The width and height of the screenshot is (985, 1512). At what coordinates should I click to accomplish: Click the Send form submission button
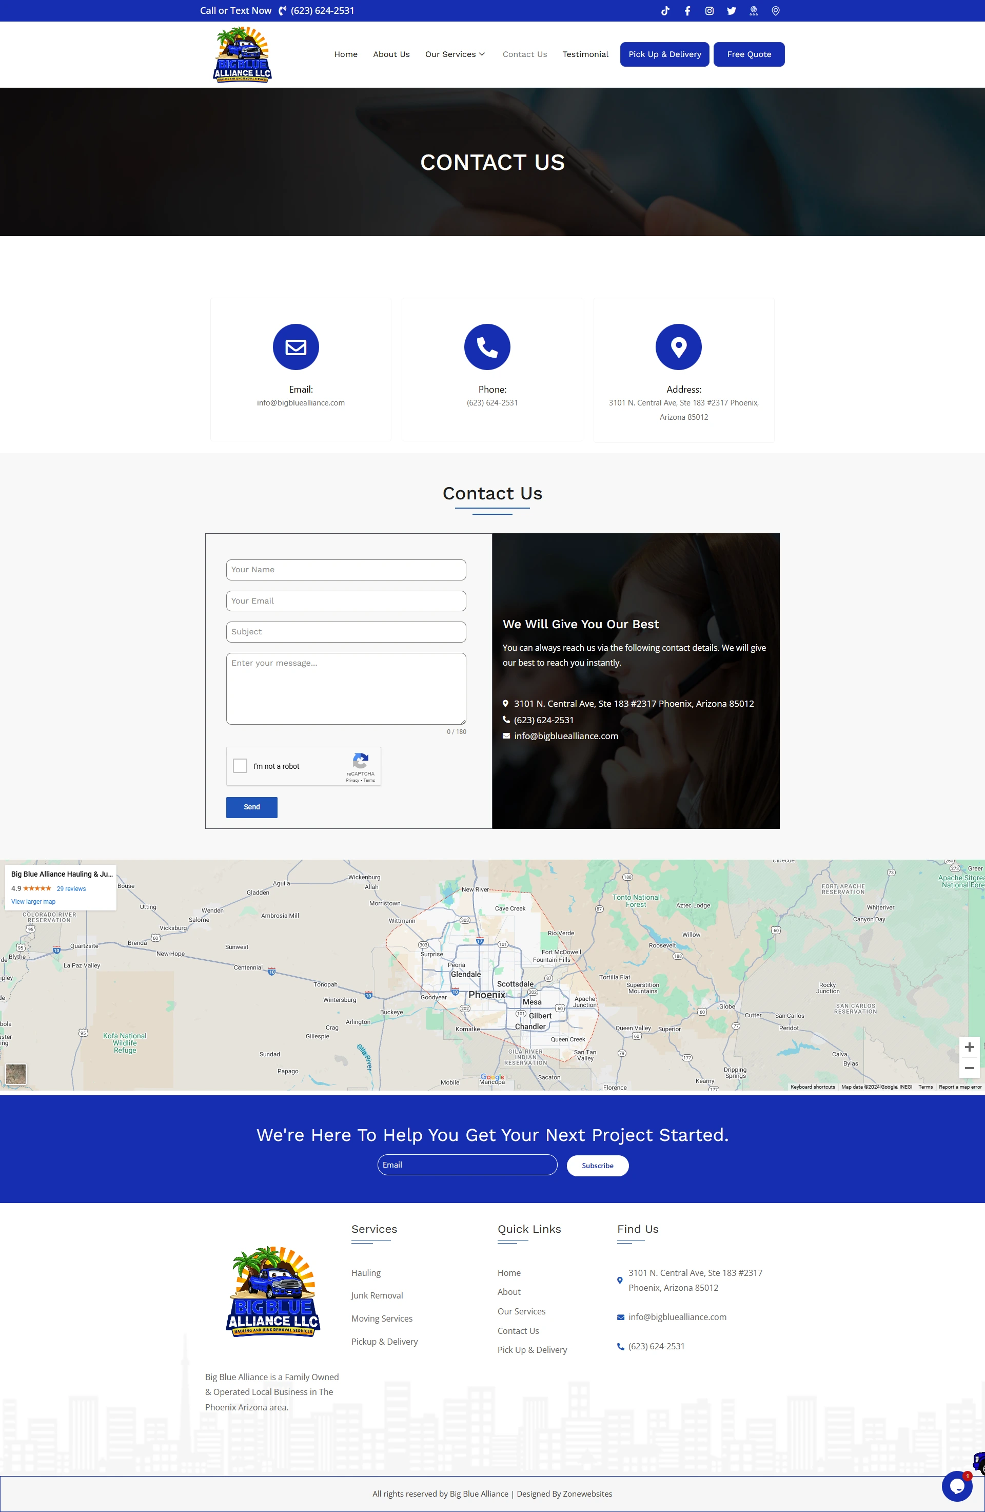click(251, 806)
